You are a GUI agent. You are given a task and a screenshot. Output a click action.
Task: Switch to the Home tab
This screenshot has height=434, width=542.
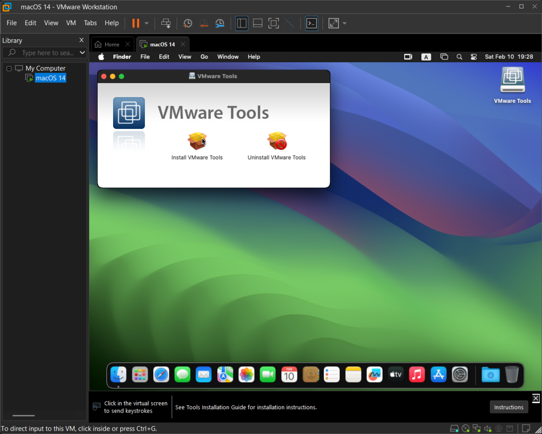[x=112, y=44]
